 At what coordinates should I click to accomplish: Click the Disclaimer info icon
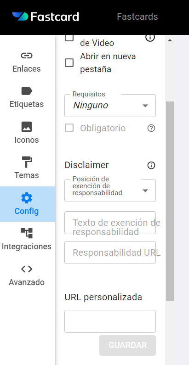[x=151, y=165]
